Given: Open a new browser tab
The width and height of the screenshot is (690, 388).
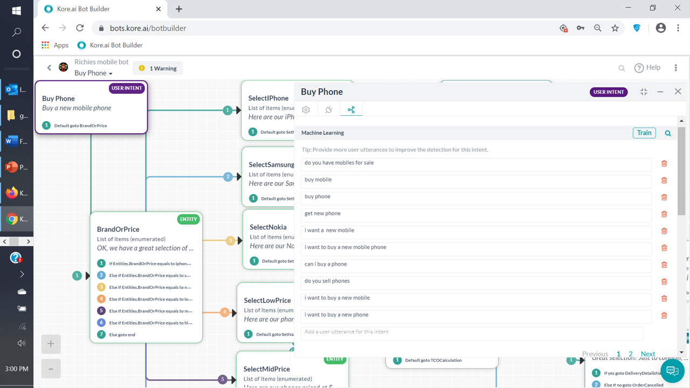Looking at the screenshot, I should [x=179, y=9].
